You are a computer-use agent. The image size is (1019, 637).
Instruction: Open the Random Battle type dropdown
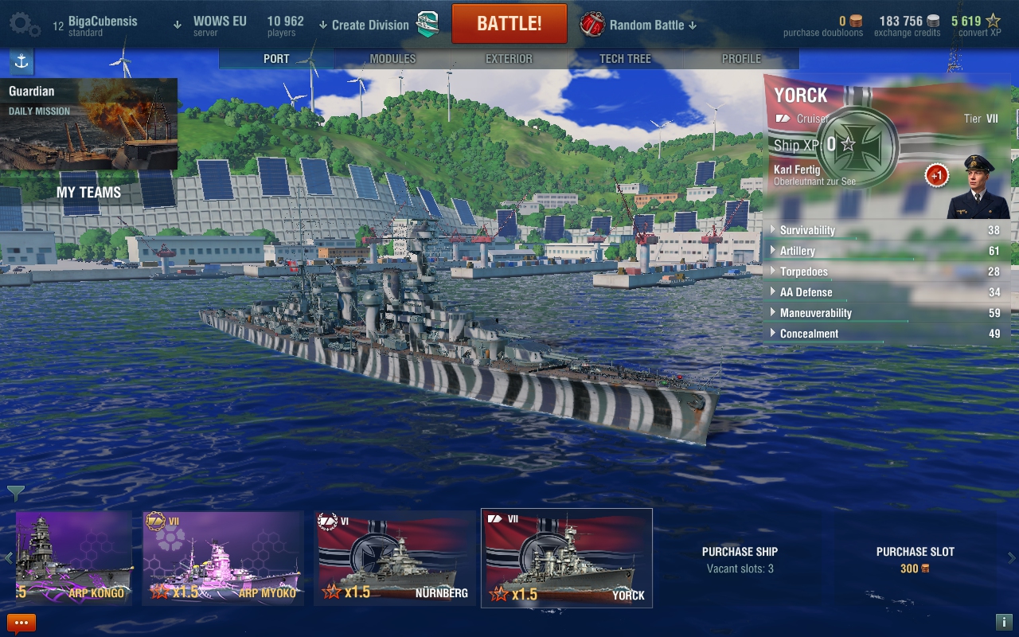click(639, 25)
